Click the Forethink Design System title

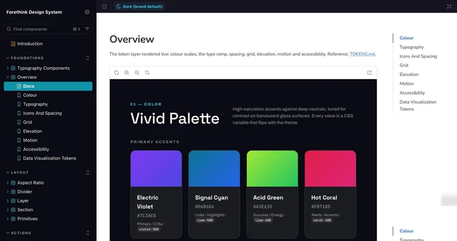(x=34, y=12)
